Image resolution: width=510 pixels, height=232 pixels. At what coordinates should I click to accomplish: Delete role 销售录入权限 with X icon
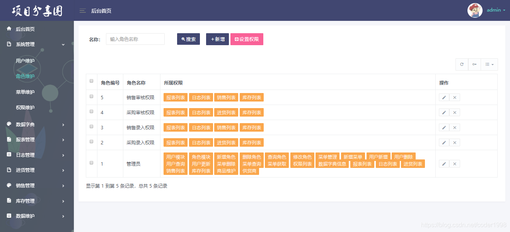coord(455,127)
